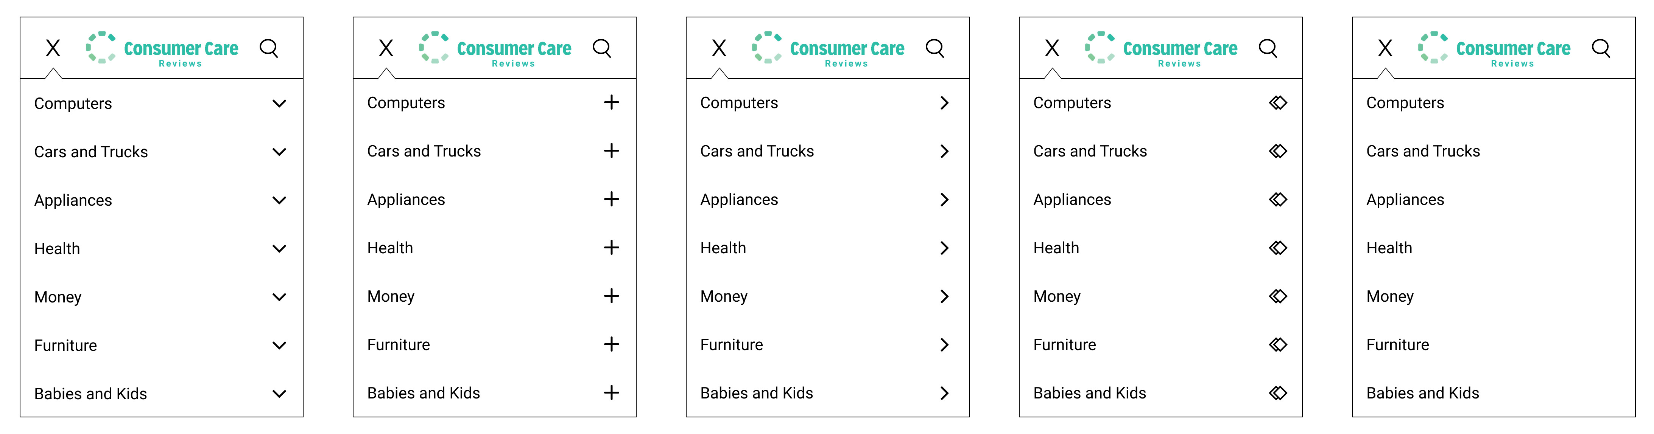This screenshot has height=434, width=1654.
Task: Select Money in the menu without row icons
Action: [1389, 296]
